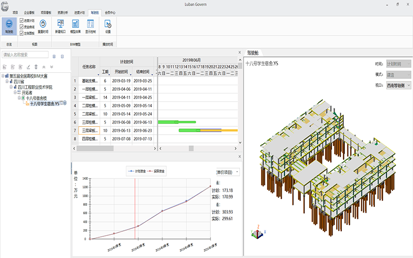
Task: Open filter arrow on 任务名称 column
Action: pyautogui.click(x=98, y=75)
